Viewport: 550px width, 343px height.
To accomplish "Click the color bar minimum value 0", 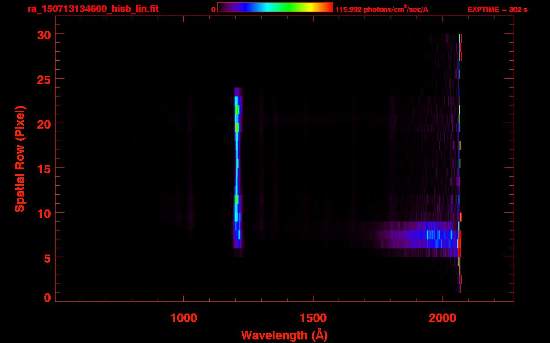I will tap(213, 9).
